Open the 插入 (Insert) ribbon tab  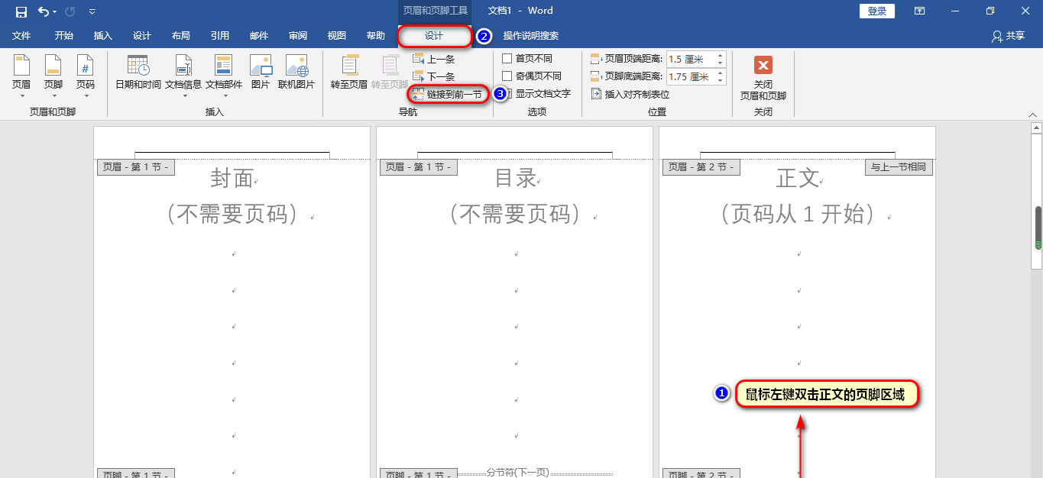pyautogui.click(x=102, y=36)
